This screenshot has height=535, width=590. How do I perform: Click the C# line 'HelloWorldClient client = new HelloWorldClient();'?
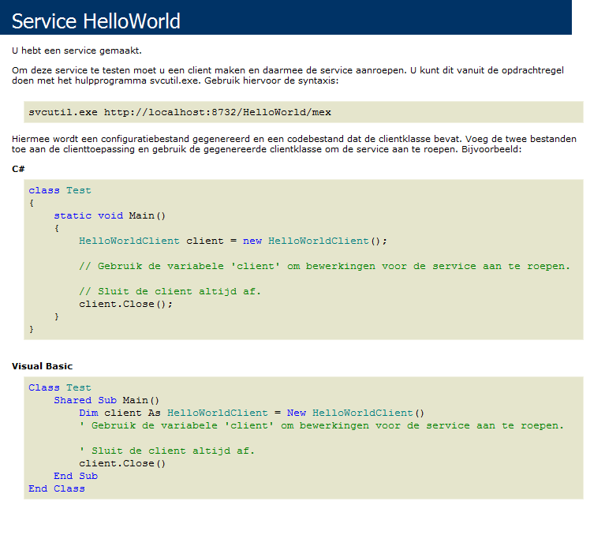[x=233, y=241]
